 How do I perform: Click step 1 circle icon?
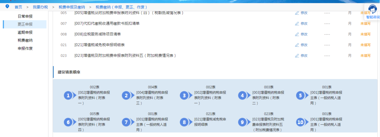click(68, 96)
